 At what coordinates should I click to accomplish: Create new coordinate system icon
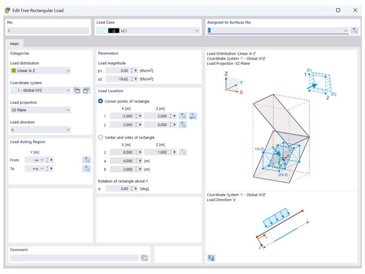click(x=76, y=90)
